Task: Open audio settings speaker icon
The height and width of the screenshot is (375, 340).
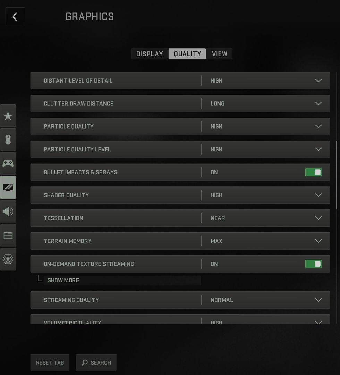Action: (x=8, y=211)
